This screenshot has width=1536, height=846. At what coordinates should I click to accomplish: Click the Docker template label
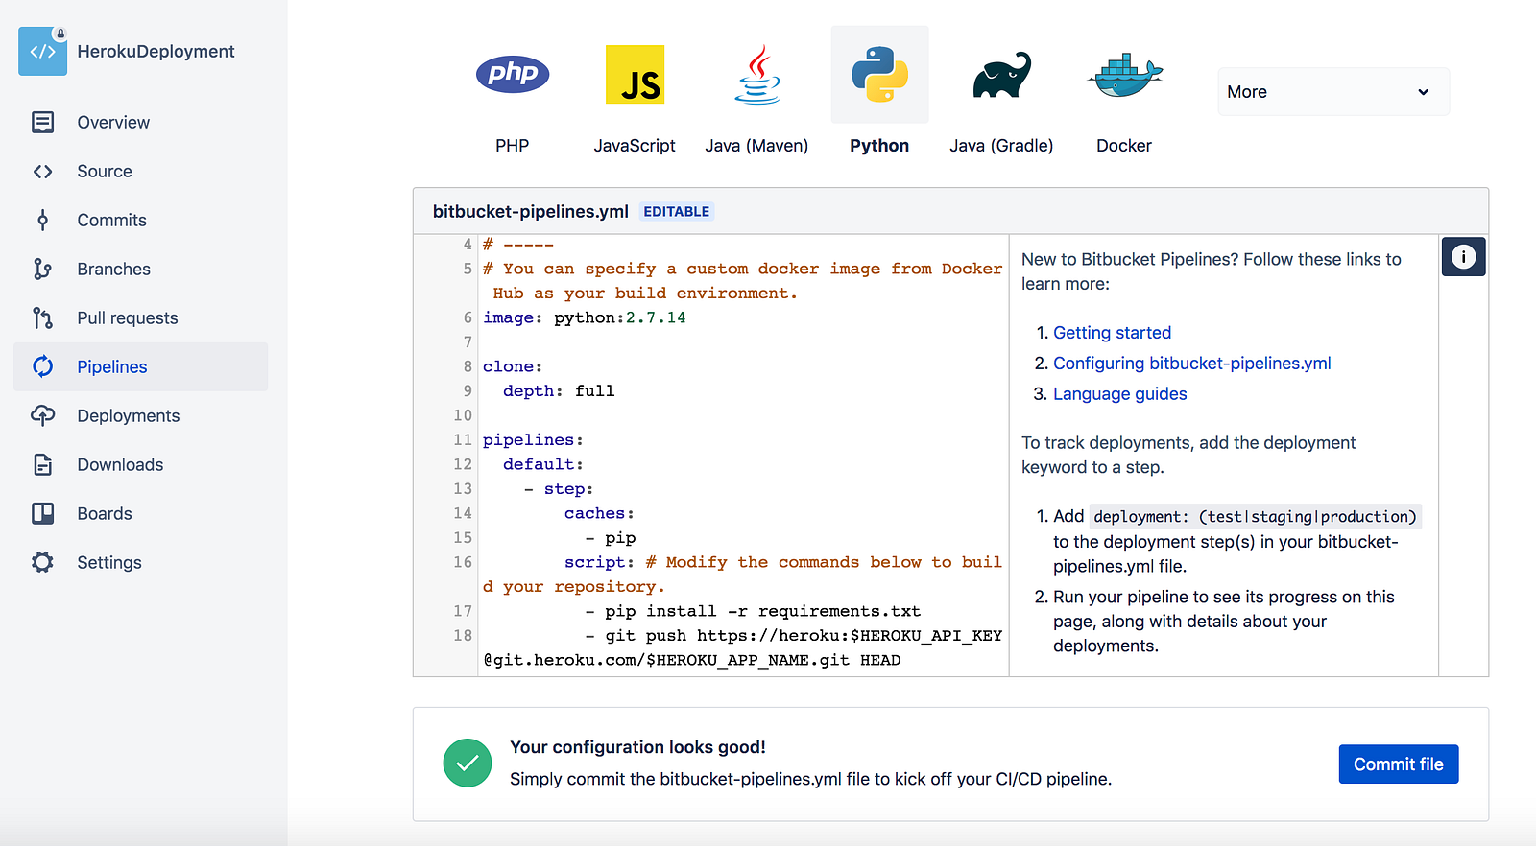click(1124, 146)
